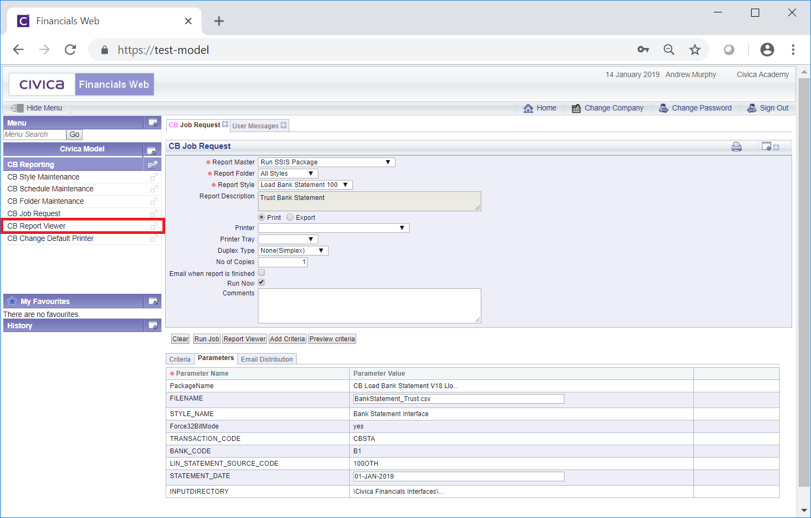Click the print icon in CB Job Request header
Image resolution: width=811 pixels, height=518 pixels.
(737, 147)
